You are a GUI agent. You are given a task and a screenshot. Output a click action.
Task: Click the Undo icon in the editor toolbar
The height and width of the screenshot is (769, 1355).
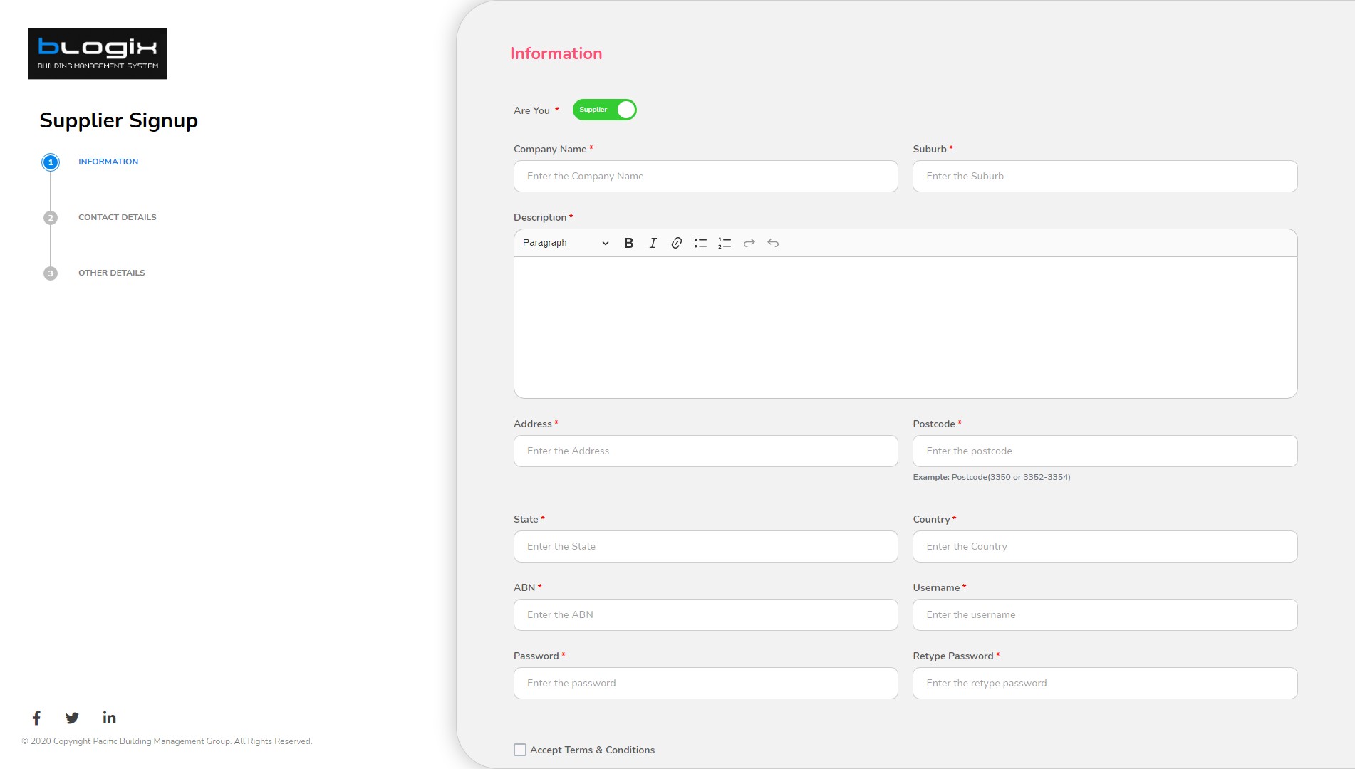772,243
